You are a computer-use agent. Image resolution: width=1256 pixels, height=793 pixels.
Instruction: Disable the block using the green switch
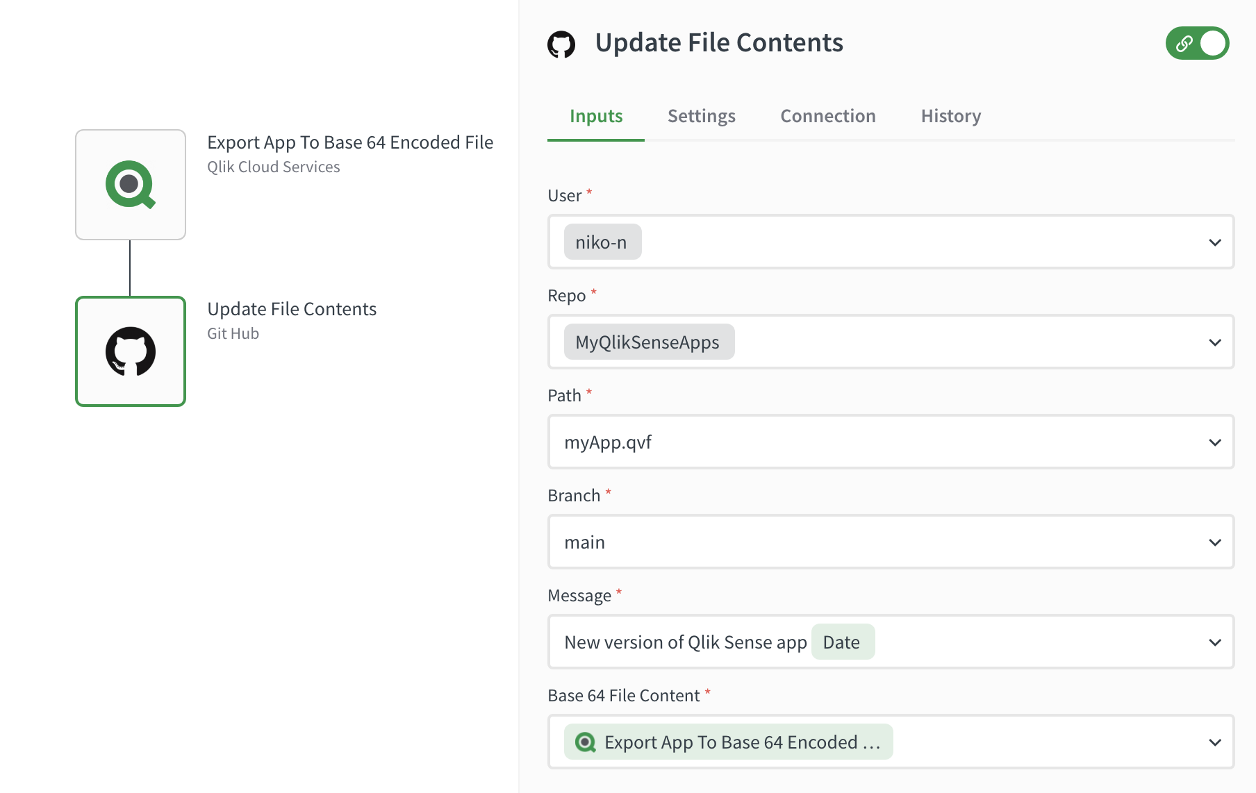(1211, 43)
